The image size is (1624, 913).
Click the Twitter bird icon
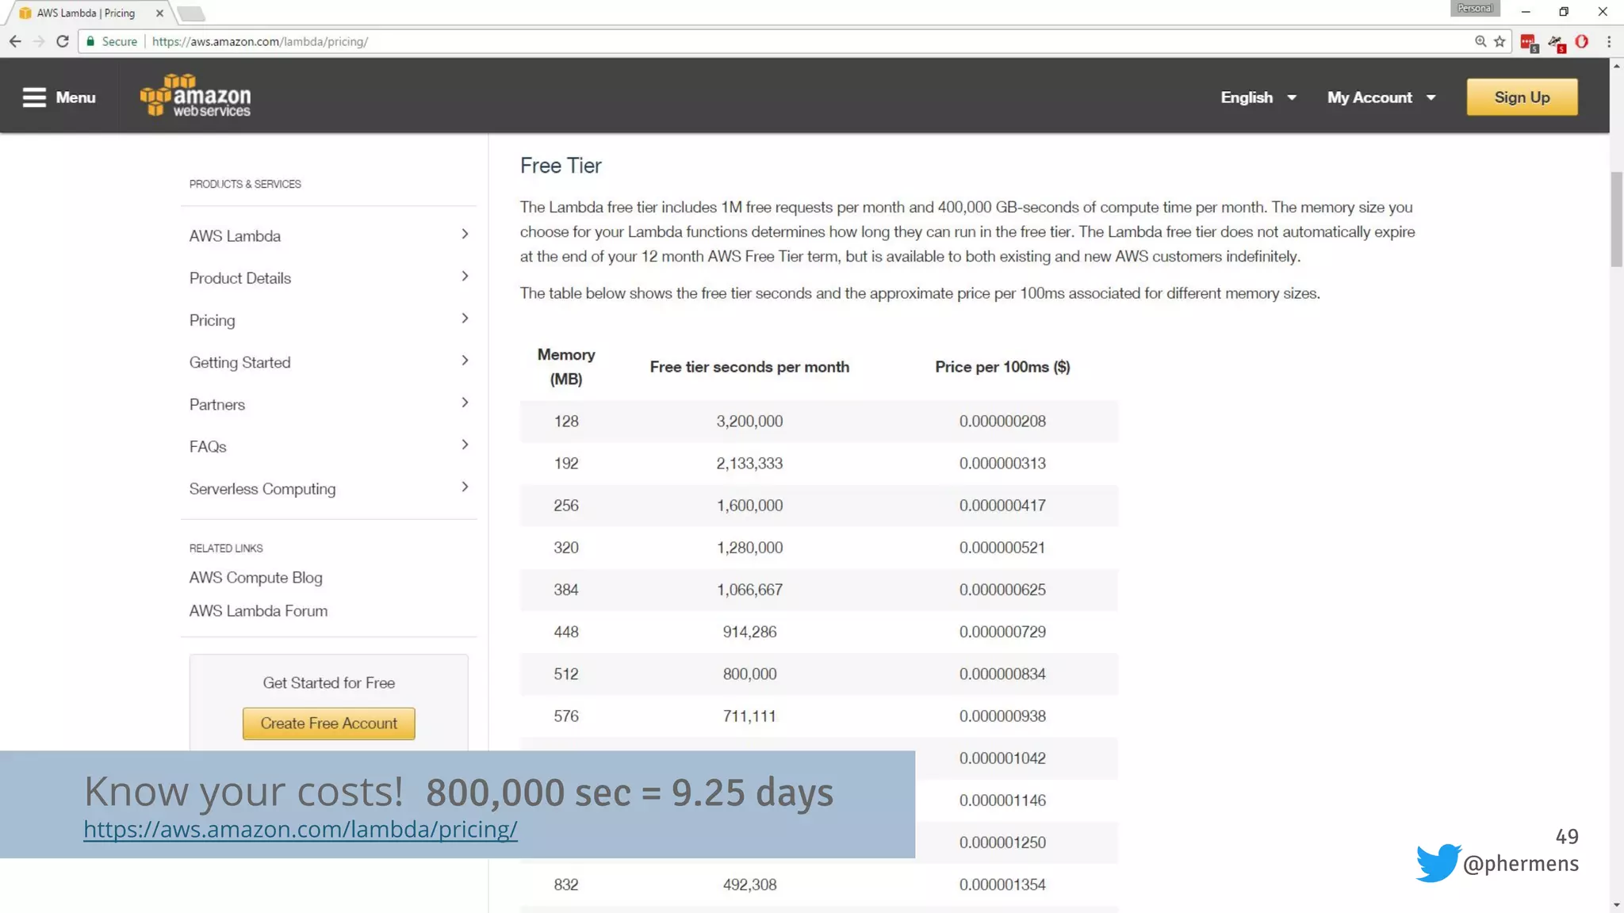tap(1437, 862)
